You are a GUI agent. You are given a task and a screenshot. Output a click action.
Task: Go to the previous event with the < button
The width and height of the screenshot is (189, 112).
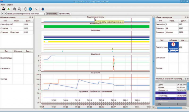3,14
